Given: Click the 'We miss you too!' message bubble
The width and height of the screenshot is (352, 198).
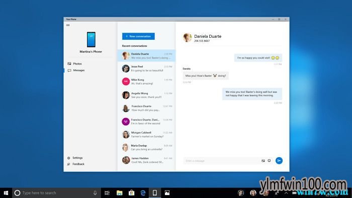Looking at the screenshot, I should (252, 94).
